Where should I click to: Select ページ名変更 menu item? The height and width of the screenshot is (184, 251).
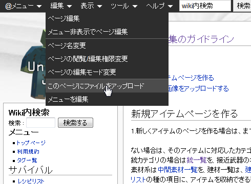[x=107, y=45]
